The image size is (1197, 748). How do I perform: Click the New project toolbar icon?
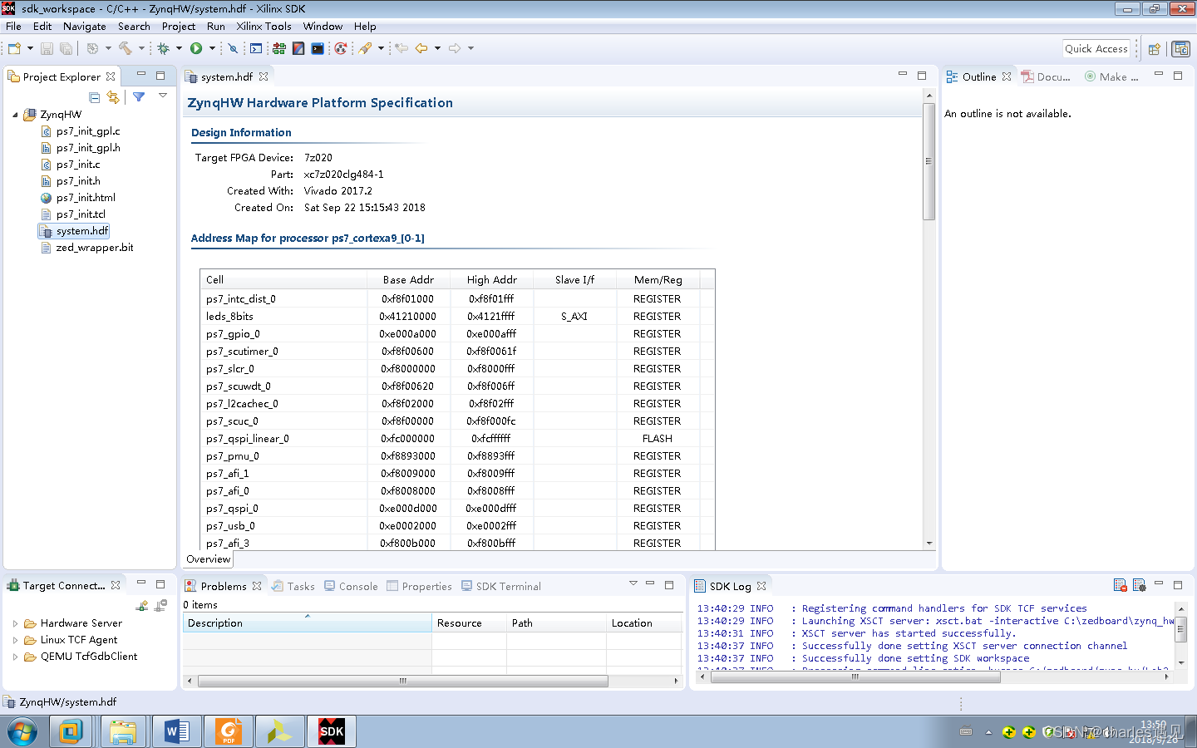(14, 48)
